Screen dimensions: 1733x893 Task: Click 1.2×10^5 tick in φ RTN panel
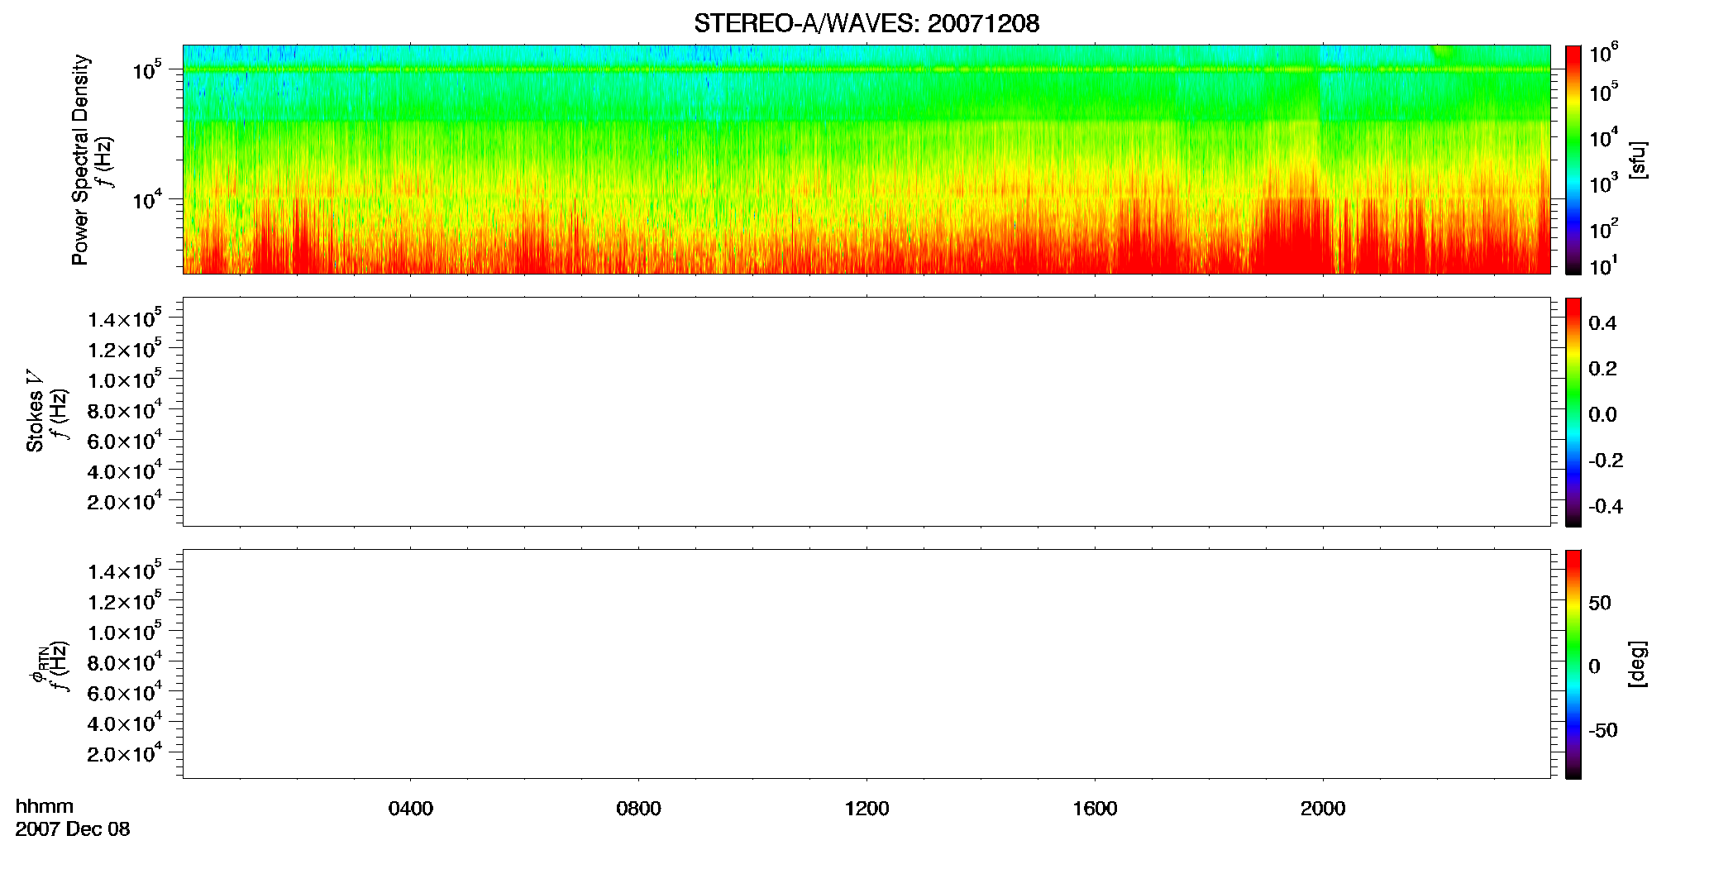tap(124, 601)
